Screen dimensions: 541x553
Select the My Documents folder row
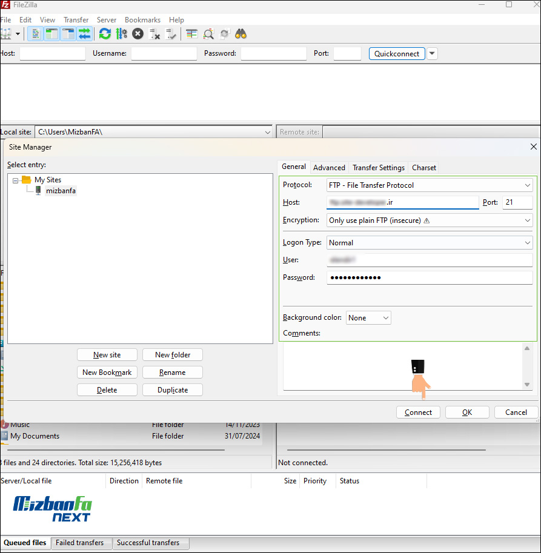point(131,436)
